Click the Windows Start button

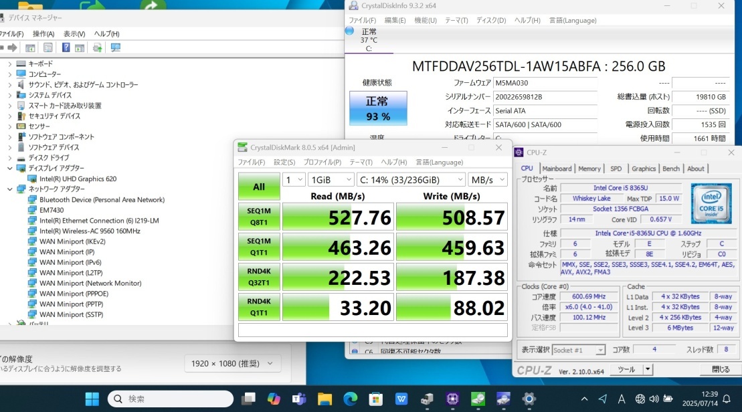pos(92,399)
